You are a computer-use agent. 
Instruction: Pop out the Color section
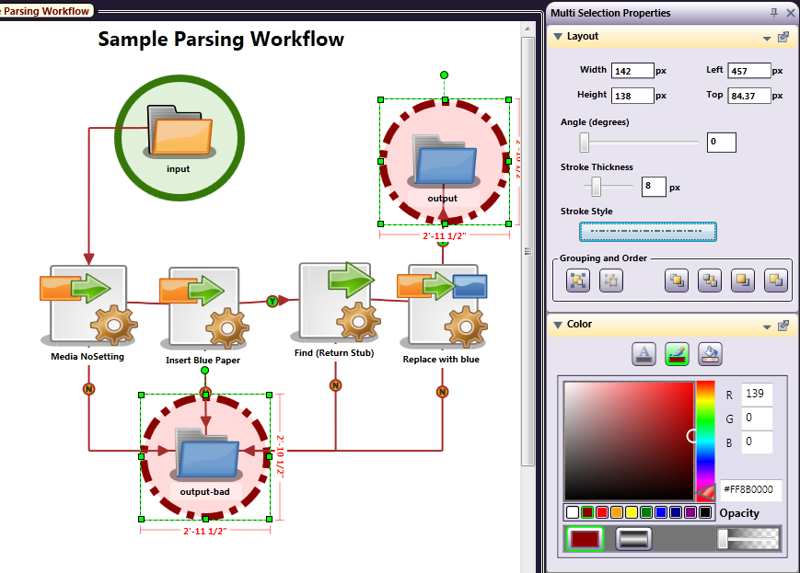(x=783, y=326)
